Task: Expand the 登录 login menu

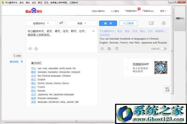Action: pos(163,11)
